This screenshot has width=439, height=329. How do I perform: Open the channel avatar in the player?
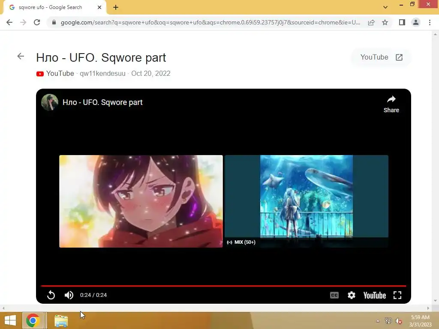pos(50,102)
